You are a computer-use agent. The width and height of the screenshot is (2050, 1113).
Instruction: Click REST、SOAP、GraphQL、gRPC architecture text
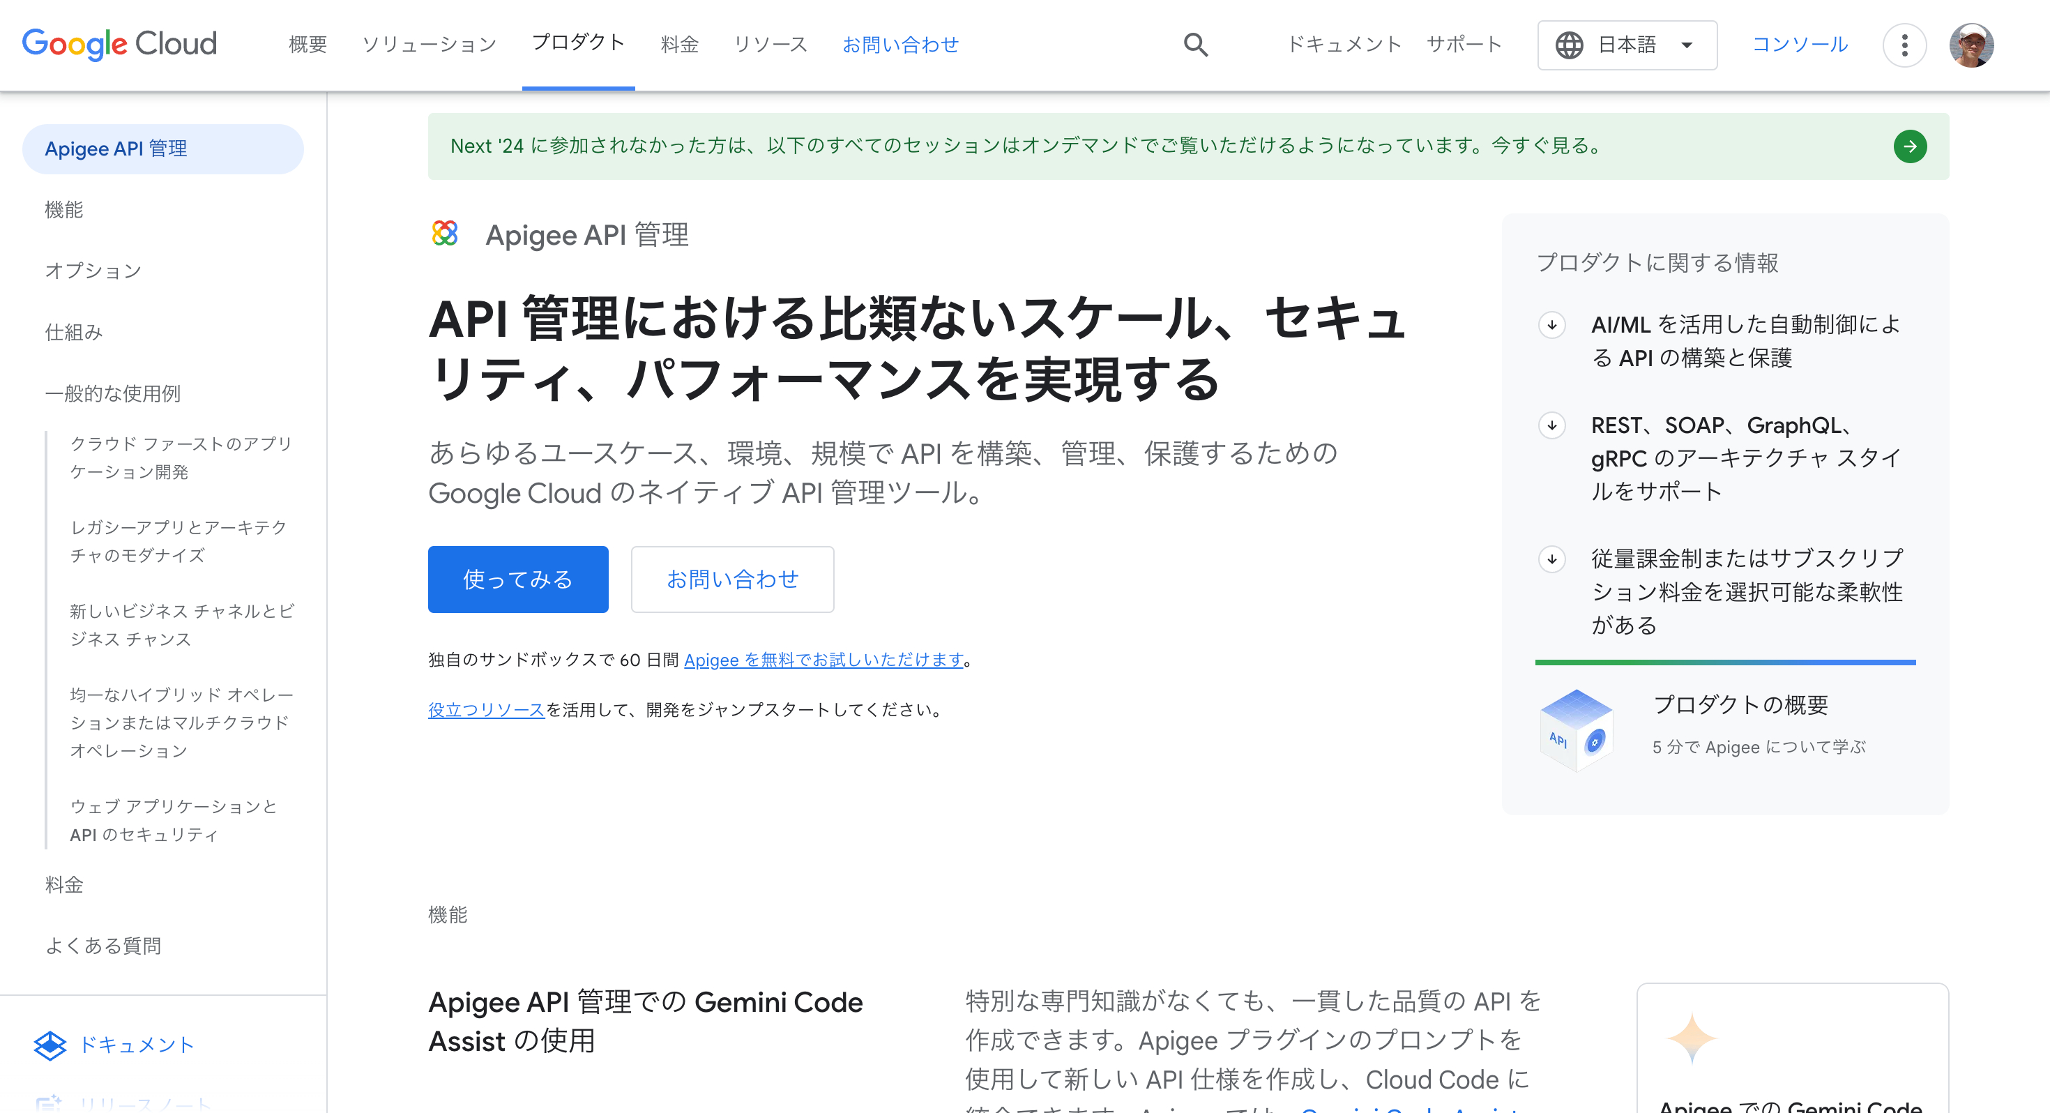point(1746,459)
